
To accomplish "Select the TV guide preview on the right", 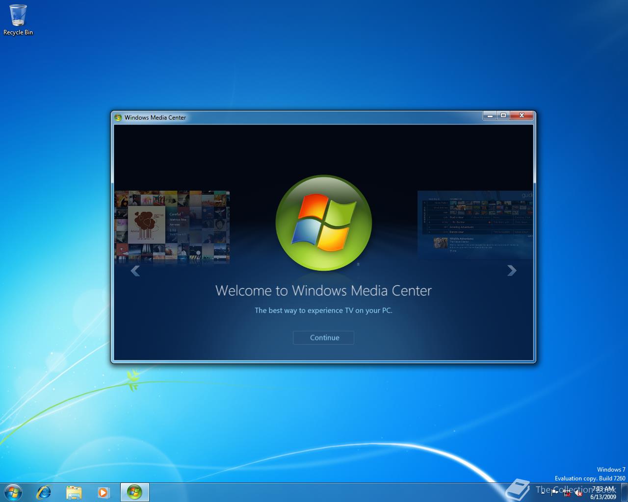I will point(475,225).
